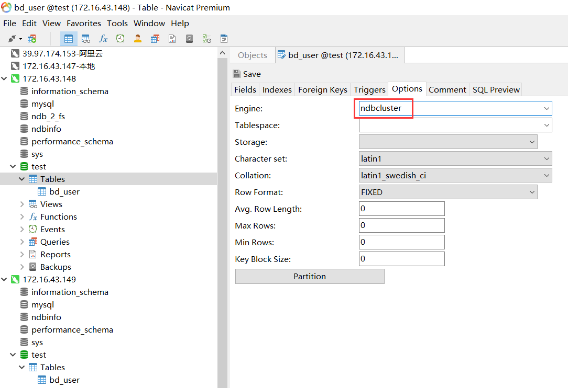
Task: Open the Edit menu
Action: coord(29,23)
